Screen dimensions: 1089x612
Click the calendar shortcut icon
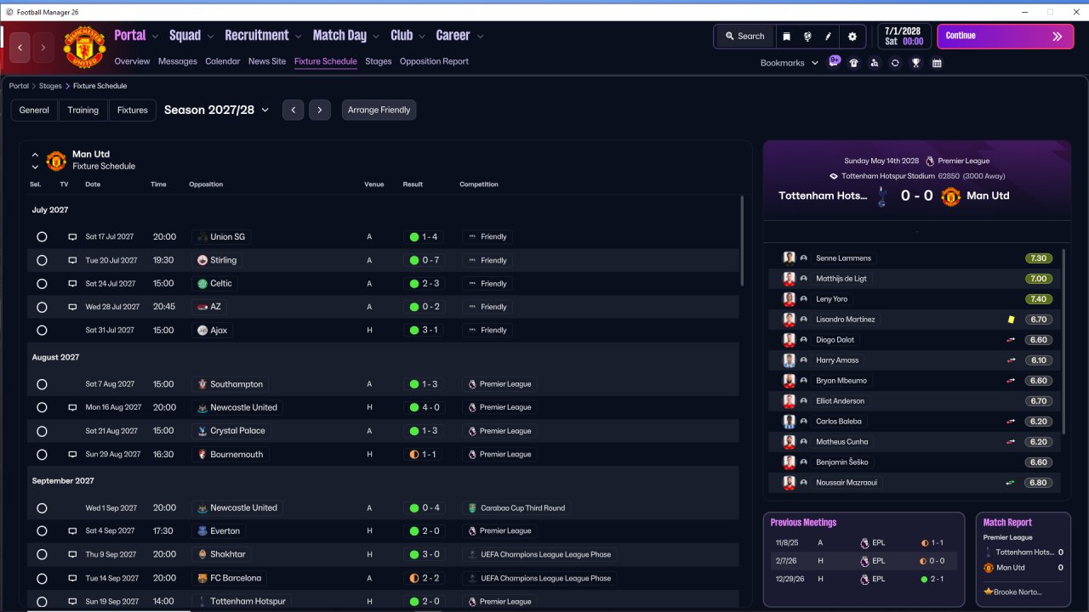937,63
